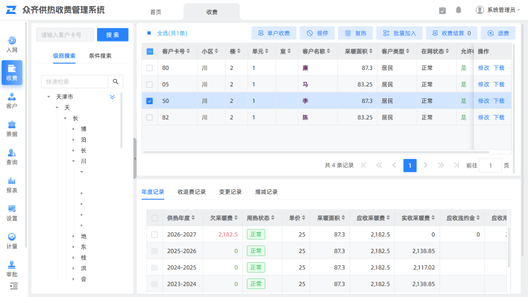This screenshot has width=528, height=297.
Task: Click the 批量加入 button
Action: click(399, 33)
